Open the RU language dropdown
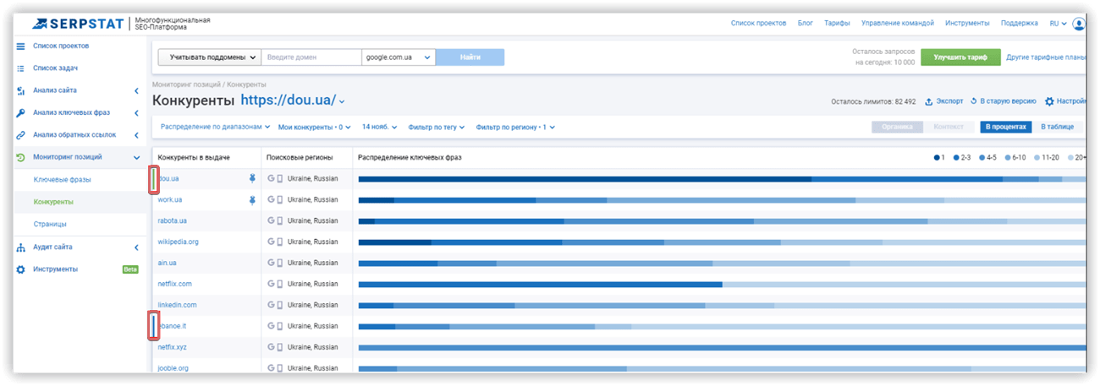This screenshot has height=386, width=1100. pyautogui.click(x=1059, y=24)
